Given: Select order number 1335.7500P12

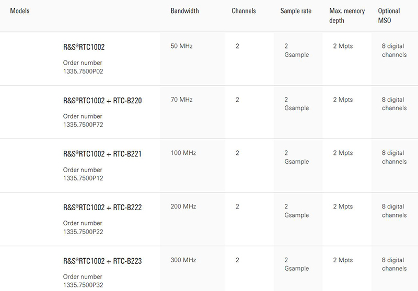Looking at the screenshot, I should 83,178.
